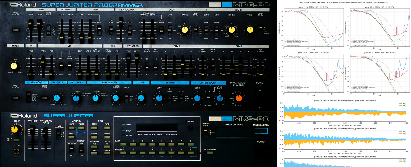411x167 pixels.
Task: Switch the KEY MODE WHOLE/SPLIT/DUAL selector
Action: (28, 97)
